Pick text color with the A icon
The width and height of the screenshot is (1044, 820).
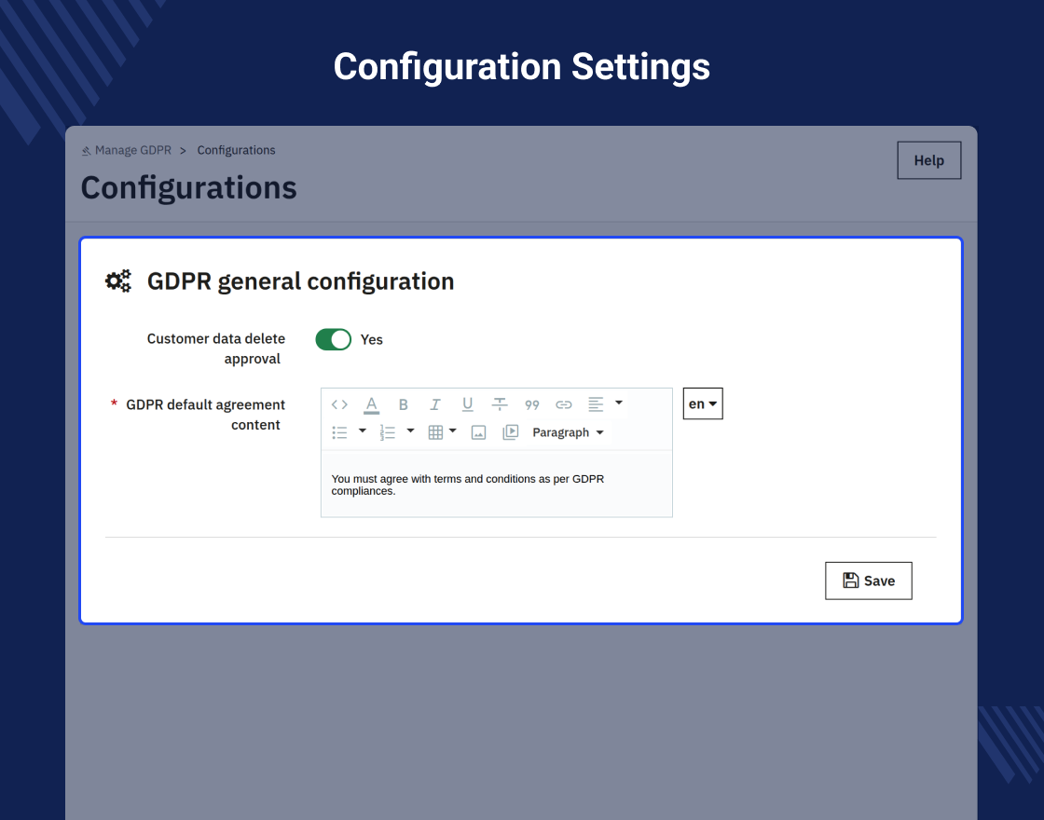click(371, 404)
